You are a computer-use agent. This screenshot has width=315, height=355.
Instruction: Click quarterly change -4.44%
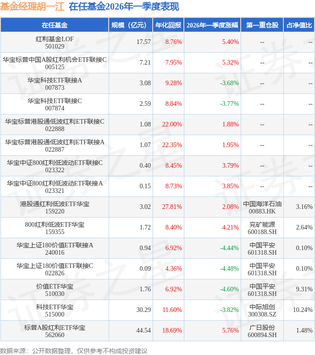point(229,248)
